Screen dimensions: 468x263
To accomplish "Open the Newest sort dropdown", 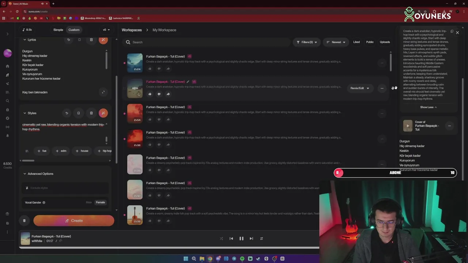I will [x=336, y=42].
